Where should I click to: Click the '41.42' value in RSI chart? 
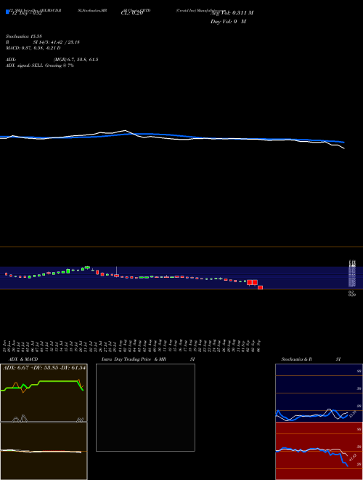[x=353, y=458]
